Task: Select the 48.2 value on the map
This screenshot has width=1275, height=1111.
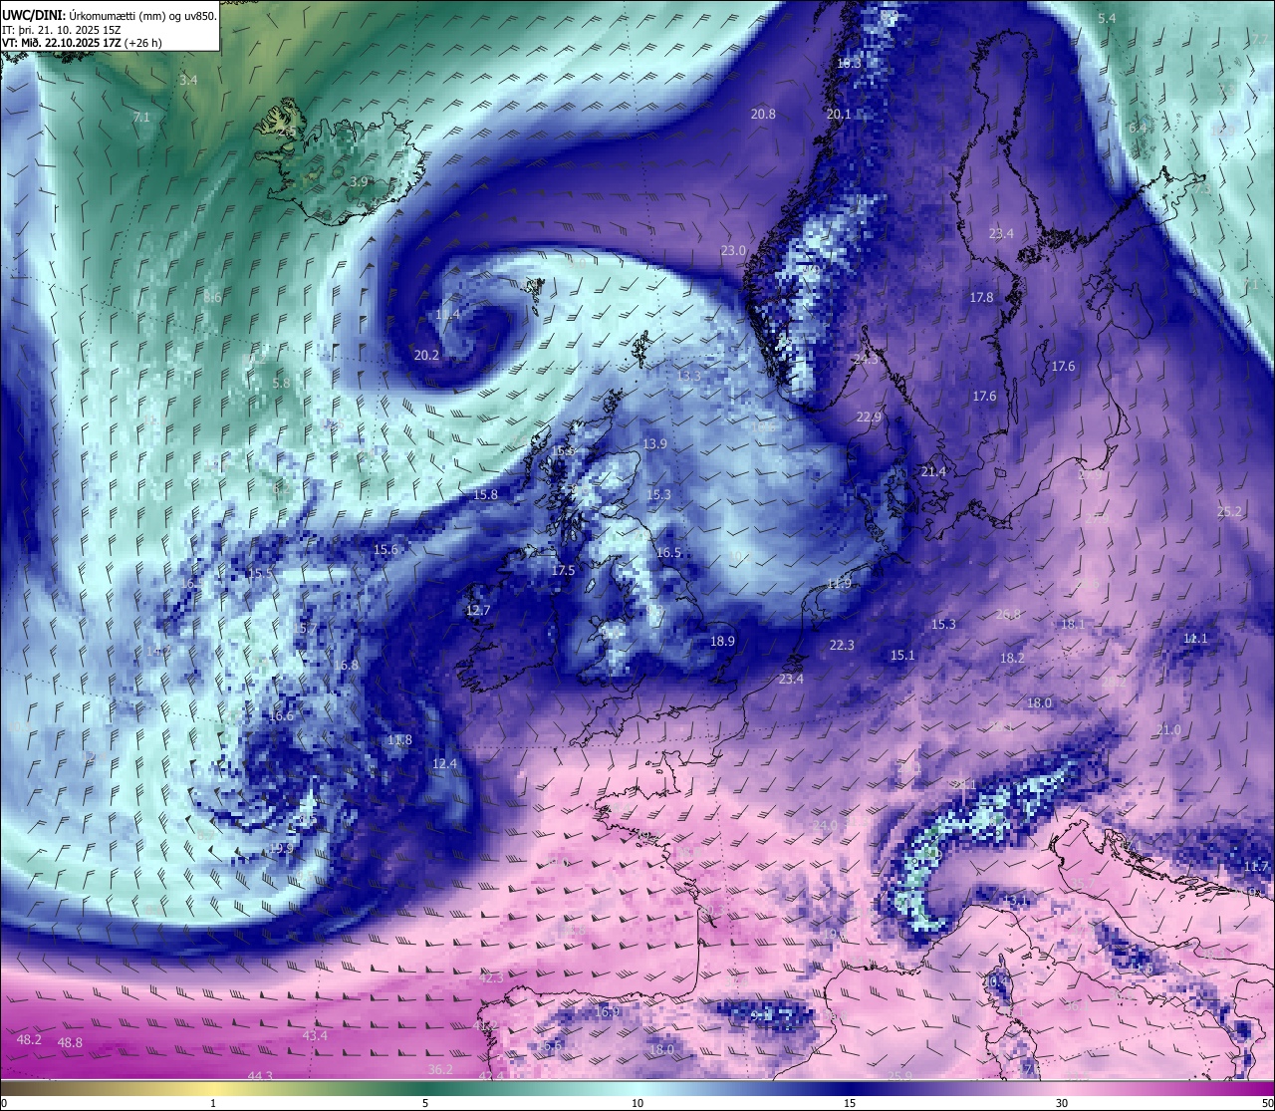Action: [x=30, y=1039]
